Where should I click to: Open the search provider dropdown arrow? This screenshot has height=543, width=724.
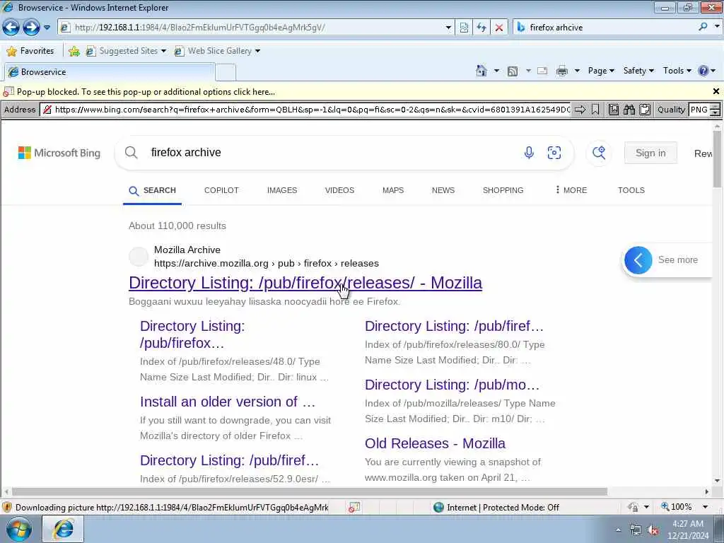(717, 28)
